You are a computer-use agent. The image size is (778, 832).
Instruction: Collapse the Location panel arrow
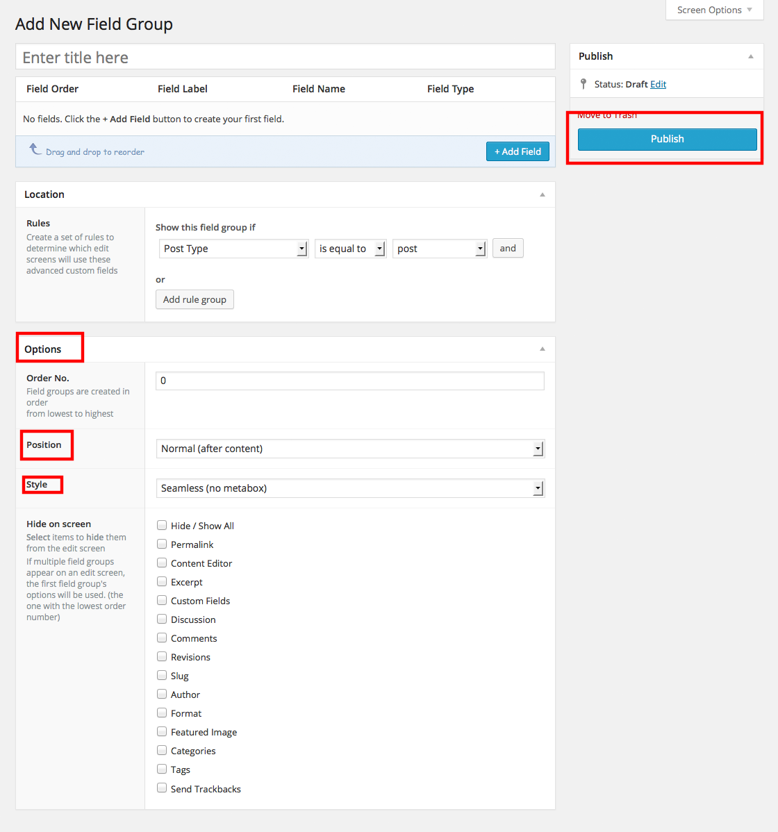coord(543,194)
